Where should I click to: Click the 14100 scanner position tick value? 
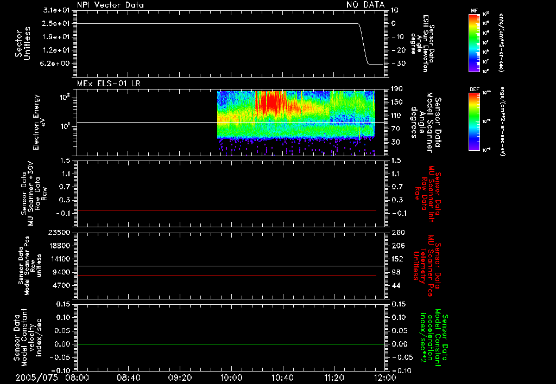click(59, 259)
